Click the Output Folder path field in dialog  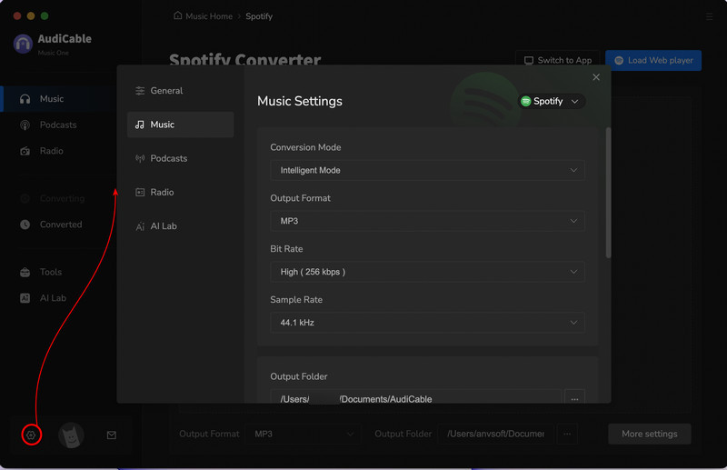(x=415, y=397)
